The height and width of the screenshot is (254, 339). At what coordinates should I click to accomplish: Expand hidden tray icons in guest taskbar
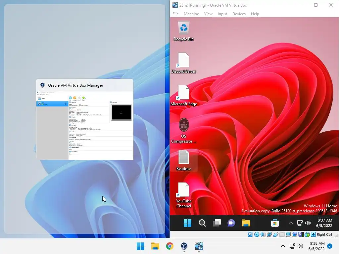point(291,223)
